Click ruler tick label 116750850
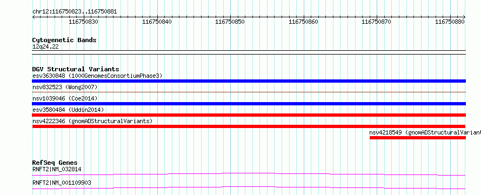Image resolution: width=481 pixels, height=195 pixels. tap(230, 22)
